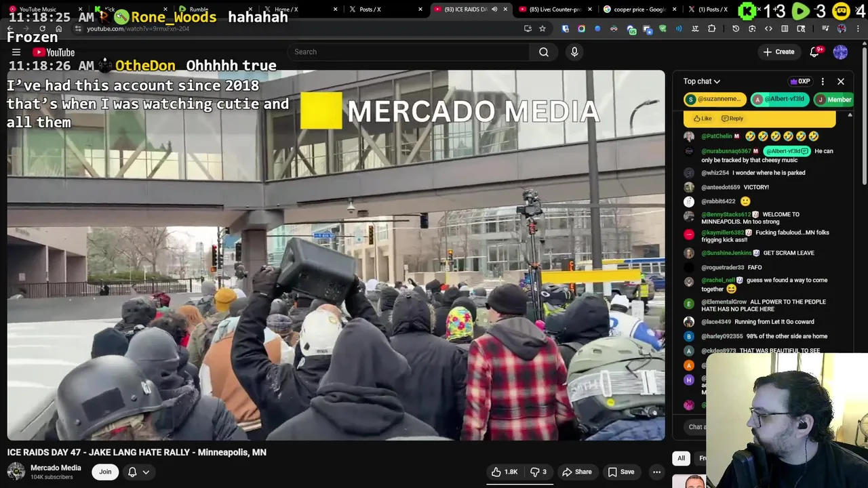Click the magnifier search button

click(x=544, y=52)
